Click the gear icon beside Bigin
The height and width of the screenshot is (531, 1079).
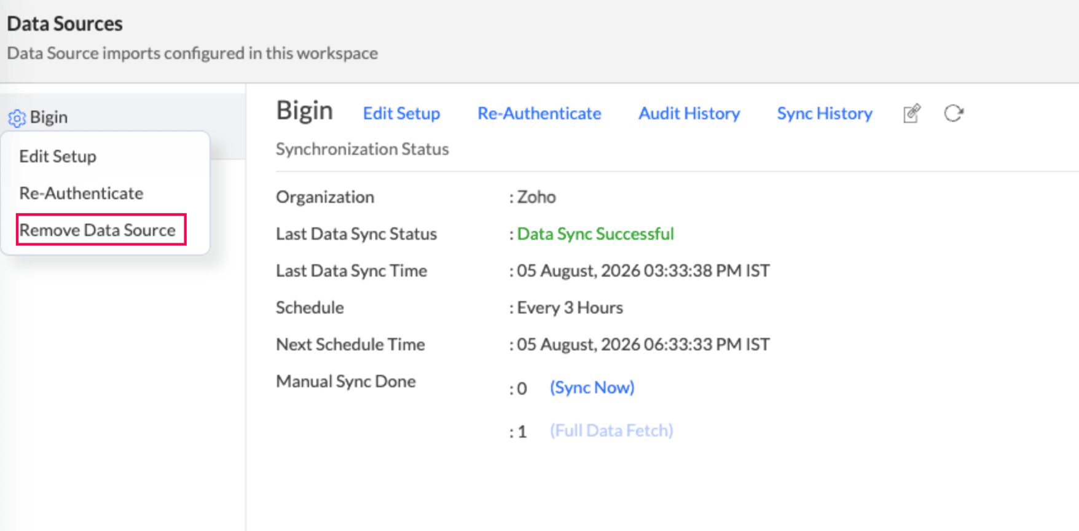(17, 117)
